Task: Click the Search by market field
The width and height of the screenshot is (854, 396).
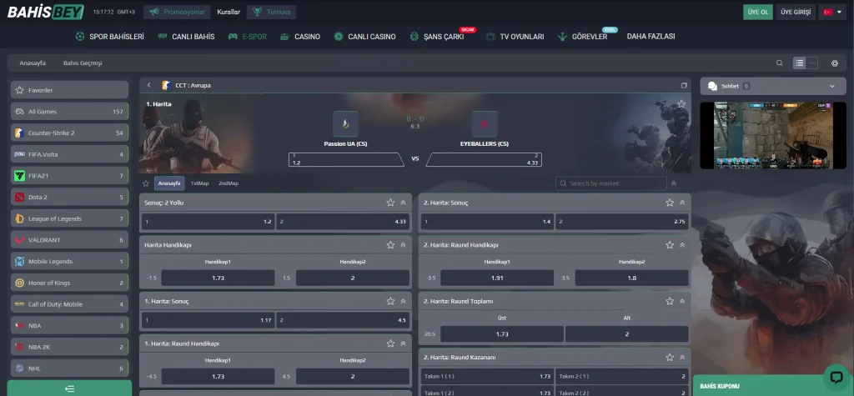Action: click(x=611, y=183)
